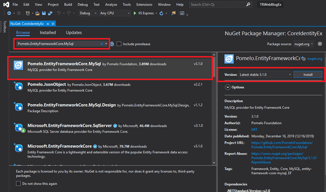326x192 pixels.
Task: Switch to the Installed tab
Action: pos(48,32)
